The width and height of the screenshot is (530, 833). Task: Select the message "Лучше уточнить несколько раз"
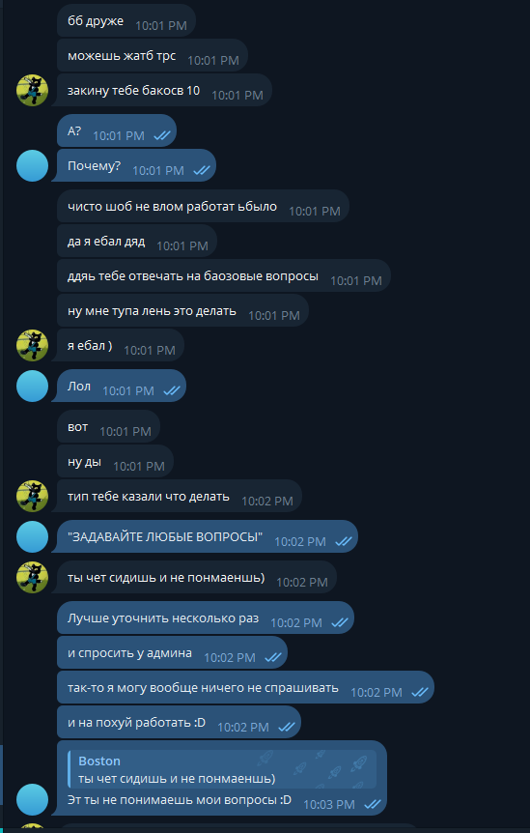click(x=206, y=618)
